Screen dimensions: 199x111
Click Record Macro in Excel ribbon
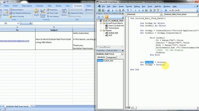tap(16, 10)
